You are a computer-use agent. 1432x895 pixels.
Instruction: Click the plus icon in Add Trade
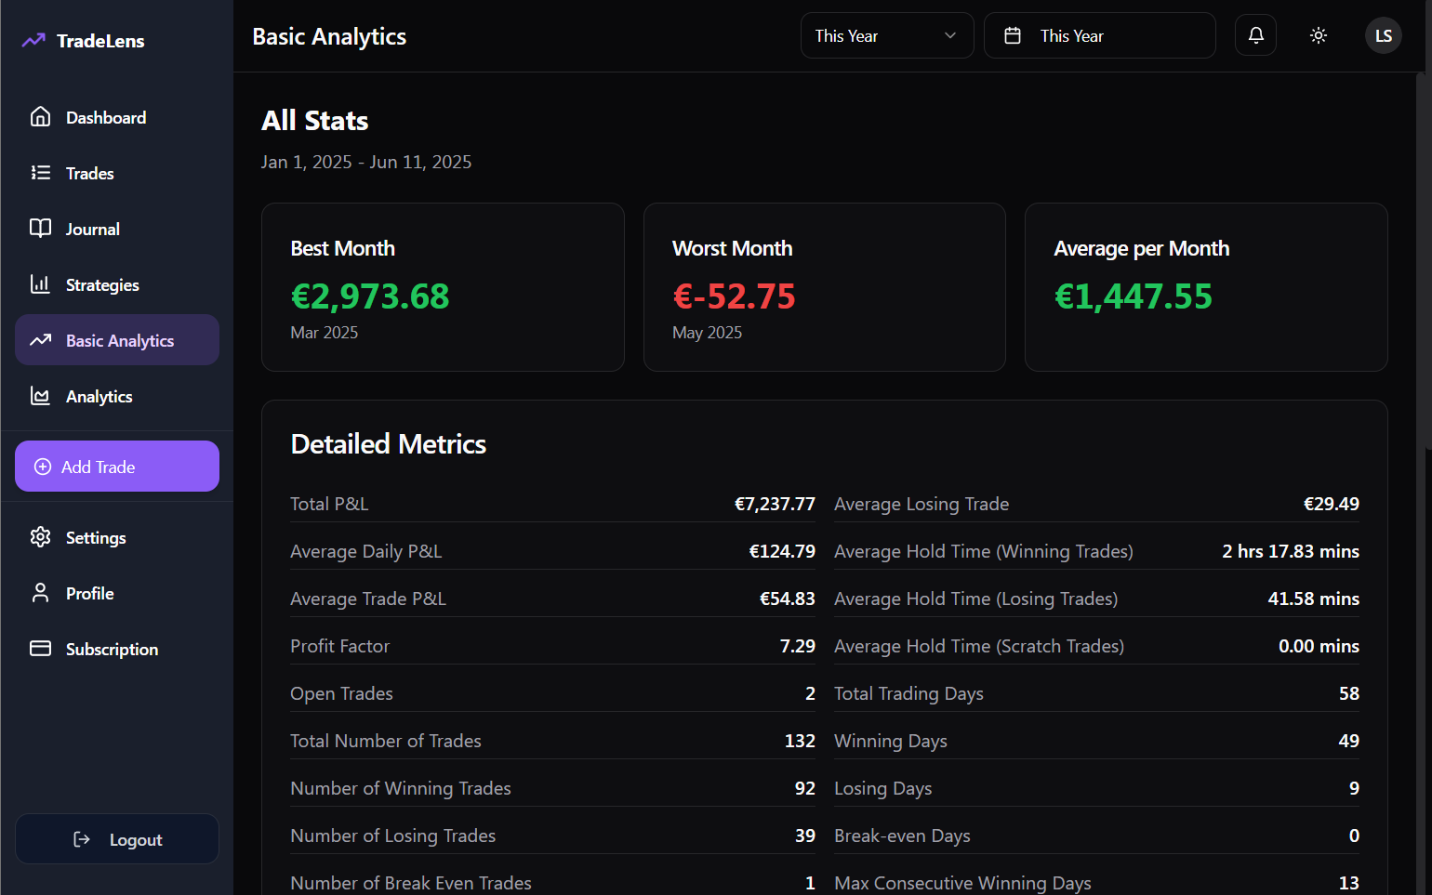43,467
